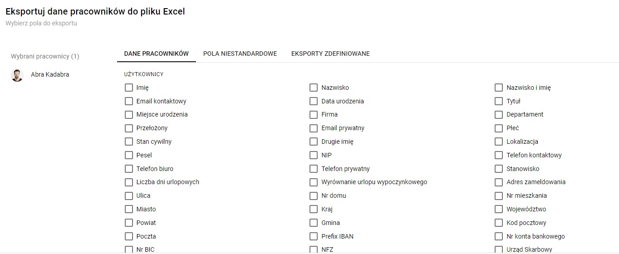Enable the NIP export field
619x254 pixels.
click(x=314, y=155)
